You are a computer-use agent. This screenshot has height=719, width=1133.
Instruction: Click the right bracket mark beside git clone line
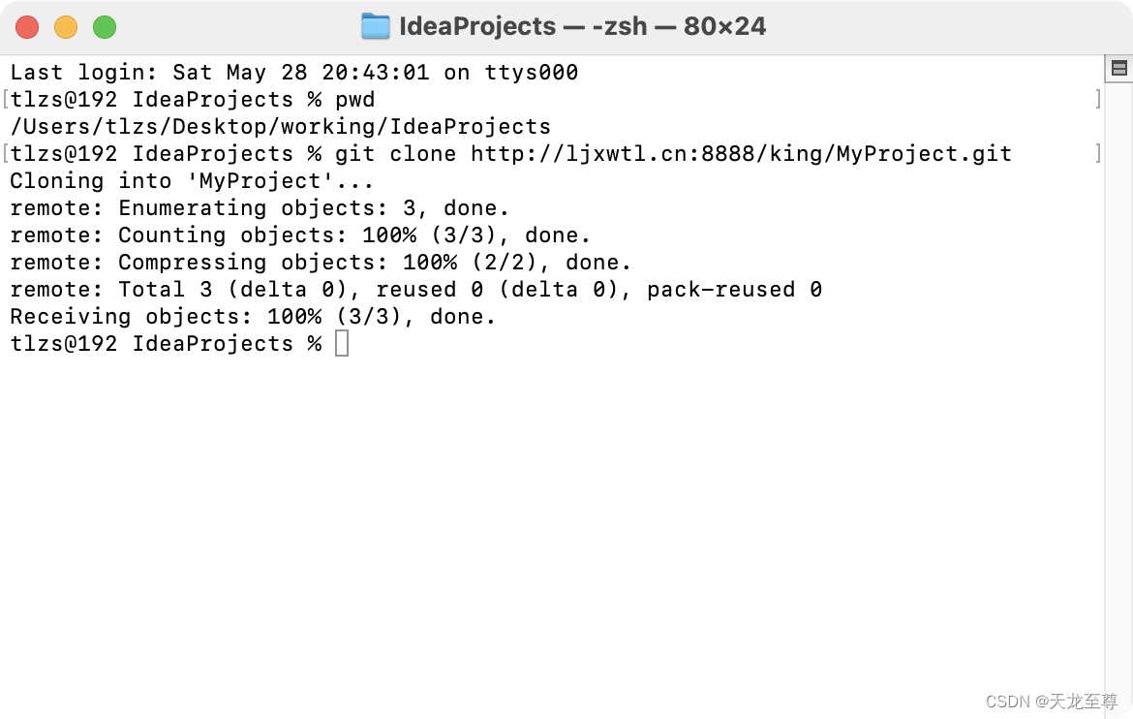coord(1098,153)
